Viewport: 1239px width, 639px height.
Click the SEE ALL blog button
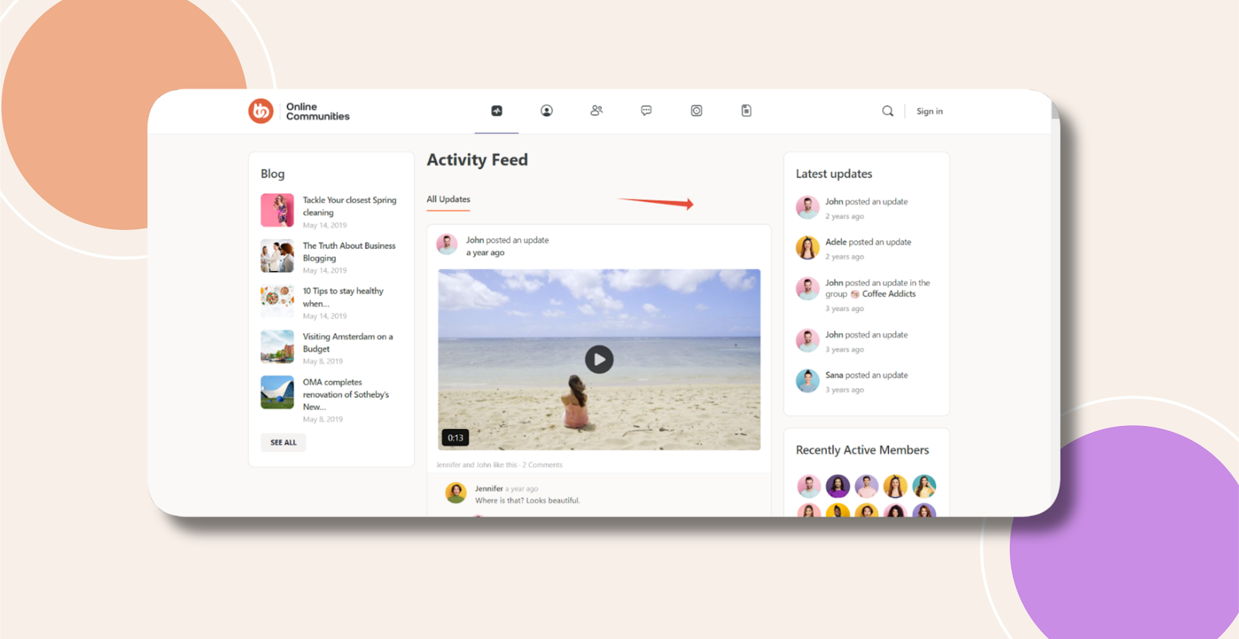point(283,442)
